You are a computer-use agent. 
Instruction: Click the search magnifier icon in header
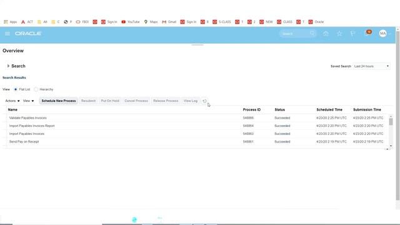coord(312,33)
